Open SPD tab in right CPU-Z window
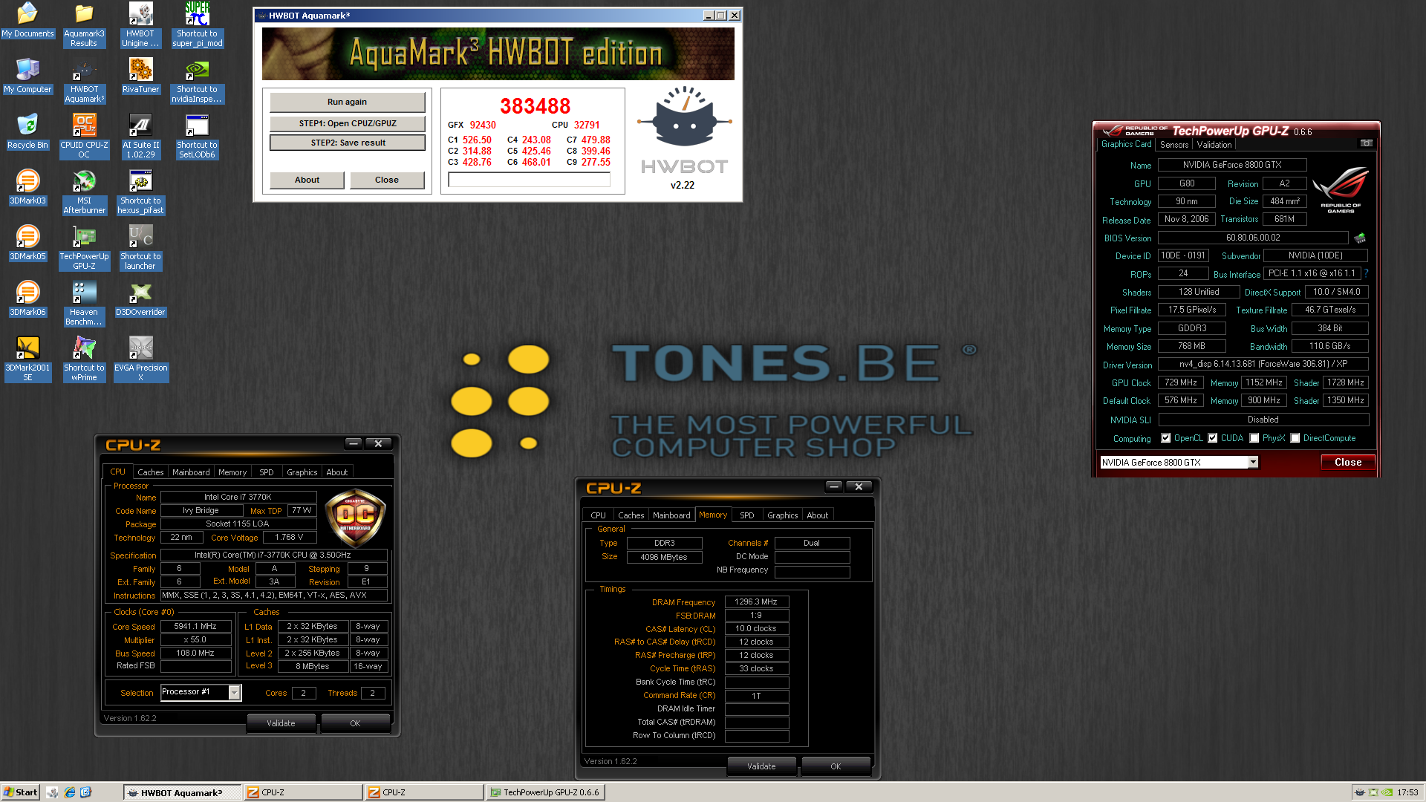Screen dimensions: 1426x802 (x=747, y=515)
